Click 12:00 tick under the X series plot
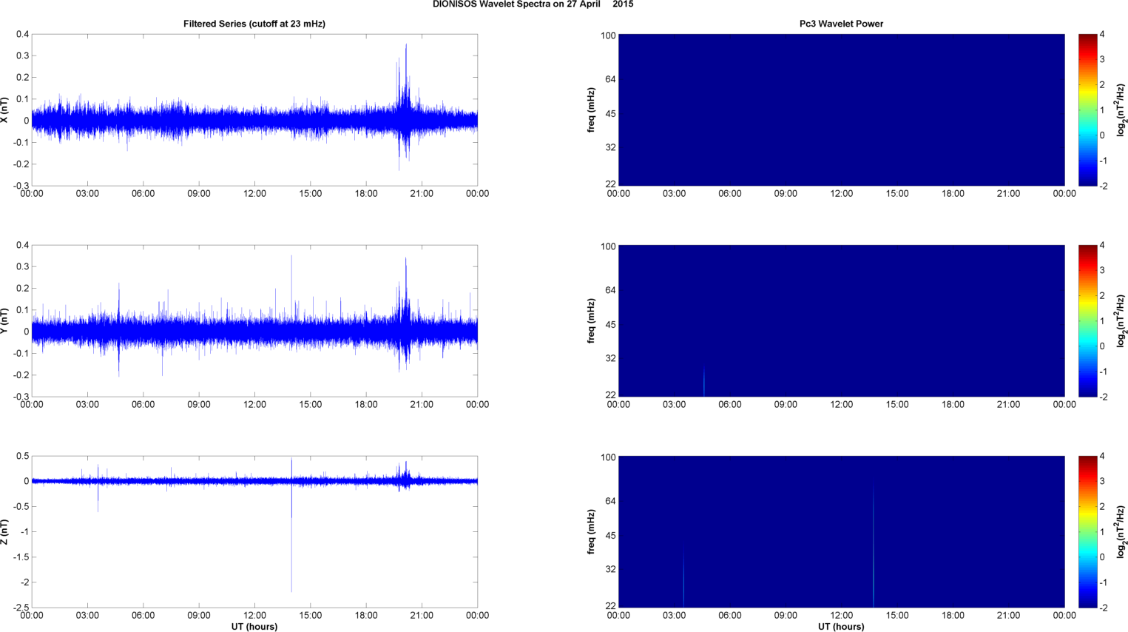1128x632 pixels. click(254, 194)
